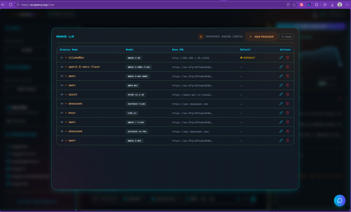
Task: Click the ollamaMac display name
Action: pyautogui.click(x=76, y=58)
